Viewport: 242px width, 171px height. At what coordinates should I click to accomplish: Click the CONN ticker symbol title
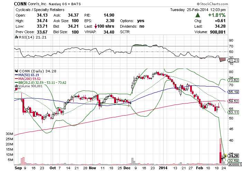click(20, 4)
